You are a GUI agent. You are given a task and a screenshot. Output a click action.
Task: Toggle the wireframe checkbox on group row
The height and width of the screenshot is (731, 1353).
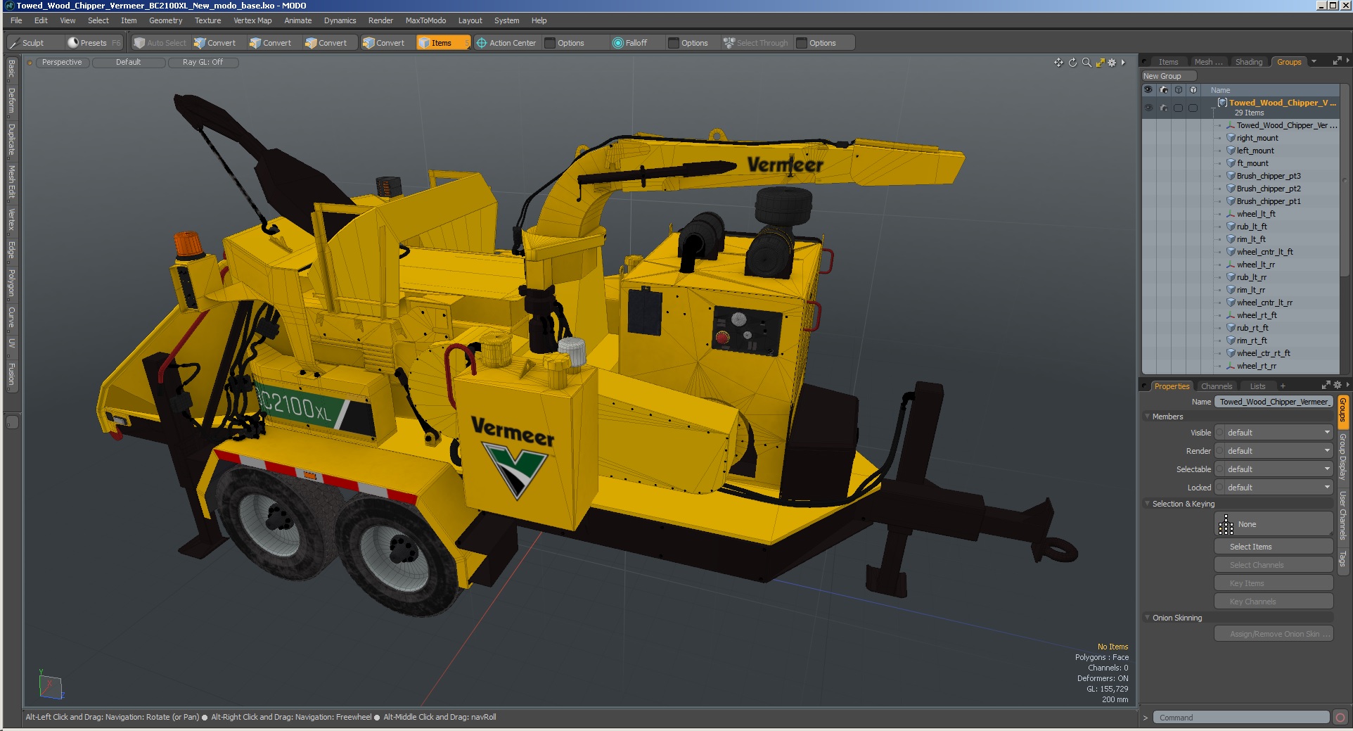(1178, 108)
